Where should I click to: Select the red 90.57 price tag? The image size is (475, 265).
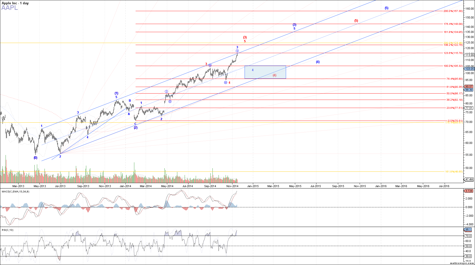469,86
